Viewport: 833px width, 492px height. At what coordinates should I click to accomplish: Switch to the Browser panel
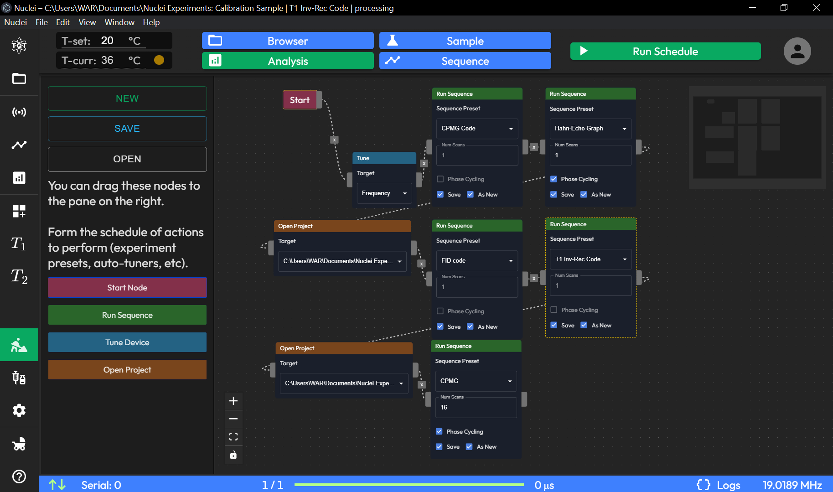coord(288,41)
